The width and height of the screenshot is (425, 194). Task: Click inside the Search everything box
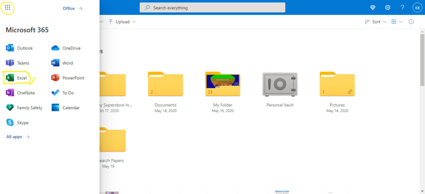click(212, 7)
